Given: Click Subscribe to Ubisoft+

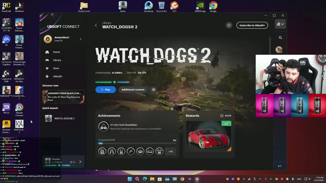Looking at the screenshot, I should click(252, 25).
